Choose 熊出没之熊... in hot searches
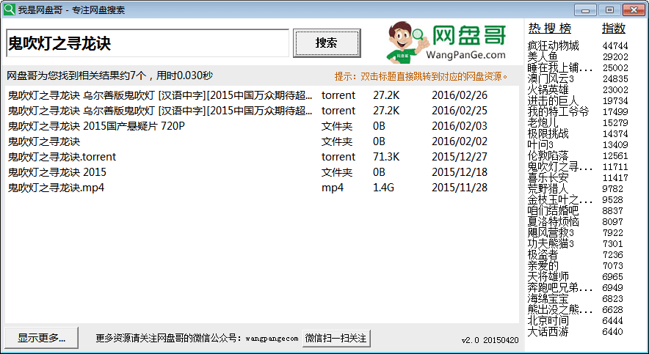This screenshot has width=649, height=354. pos(560,309)
